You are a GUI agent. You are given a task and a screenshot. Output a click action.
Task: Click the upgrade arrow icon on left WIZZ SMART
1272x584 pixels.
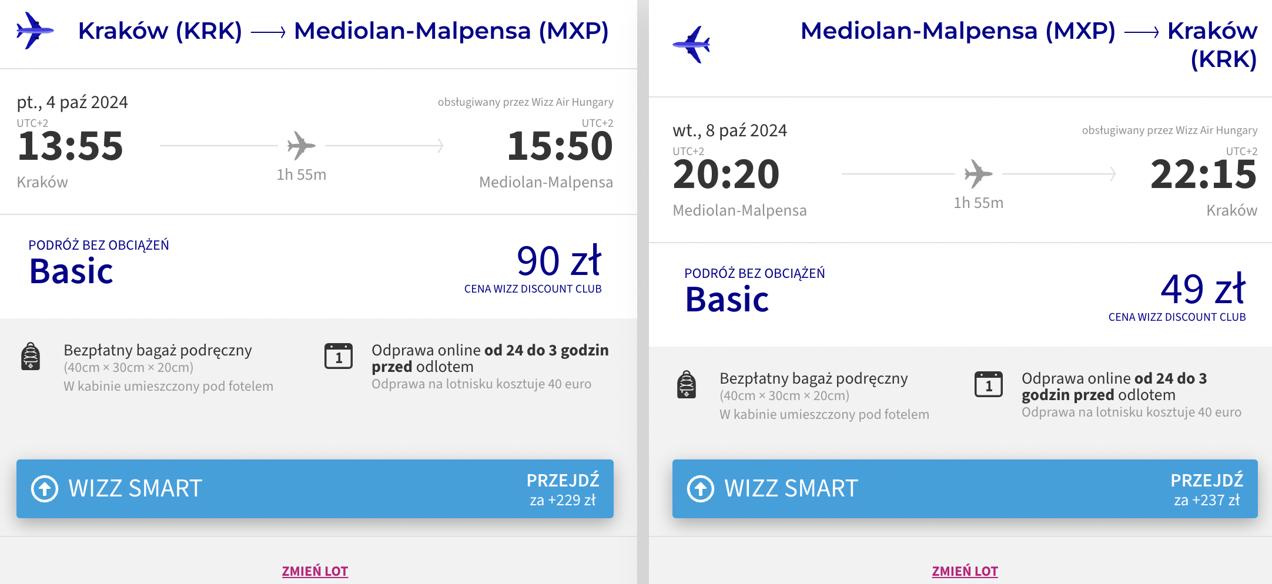click(45, 489)
